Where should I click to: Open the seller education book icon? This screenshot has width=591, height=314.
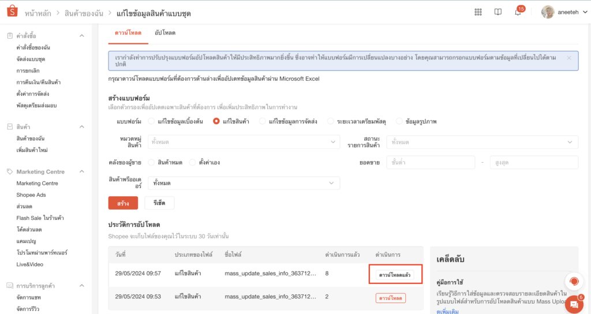pos(498,12)
